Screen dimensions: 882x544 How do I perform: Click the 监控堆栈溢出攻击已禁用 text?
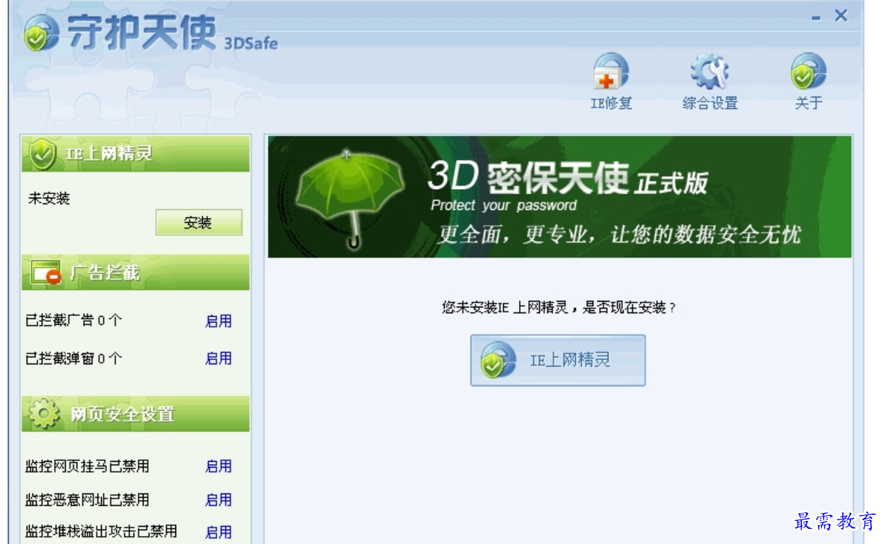(101, 532)
